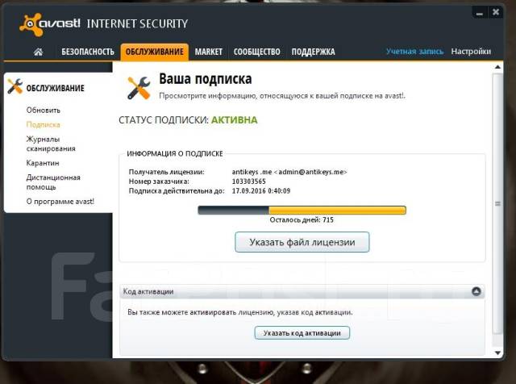The image size is (516, 384).
Task: Click the home icon in the navigation bar
Action: coord(38,52)
